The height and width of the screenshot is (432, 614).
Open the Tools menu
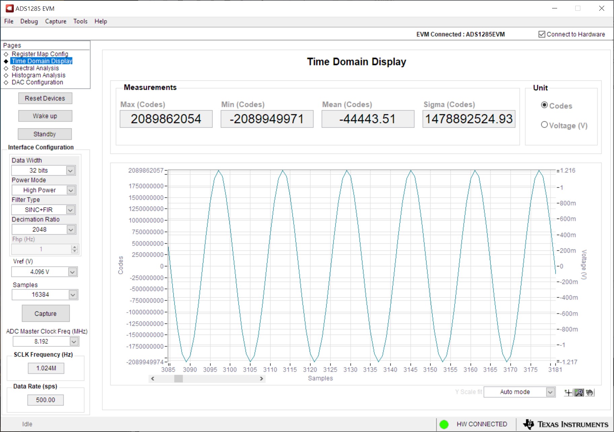click(x=80, y=21)
